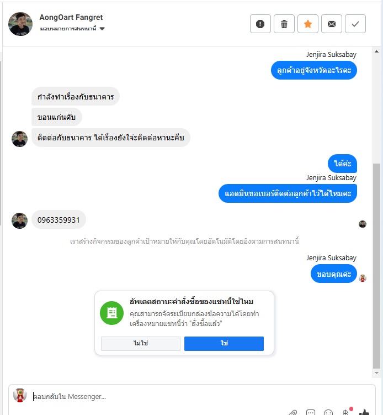Screen dimensions: 383x415
Task: Open the emoji picker smiley icon
Action: click(x=328, y=412)
